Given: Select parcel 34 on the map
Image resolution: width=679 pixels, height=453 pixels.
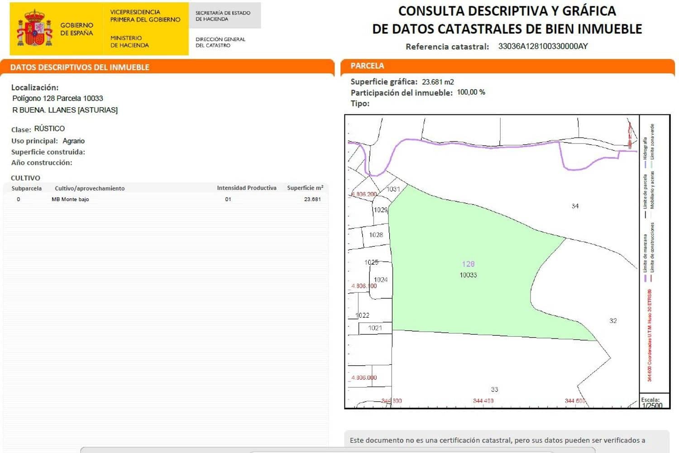Looking at the screenshot, I should [x=575, y=206].
